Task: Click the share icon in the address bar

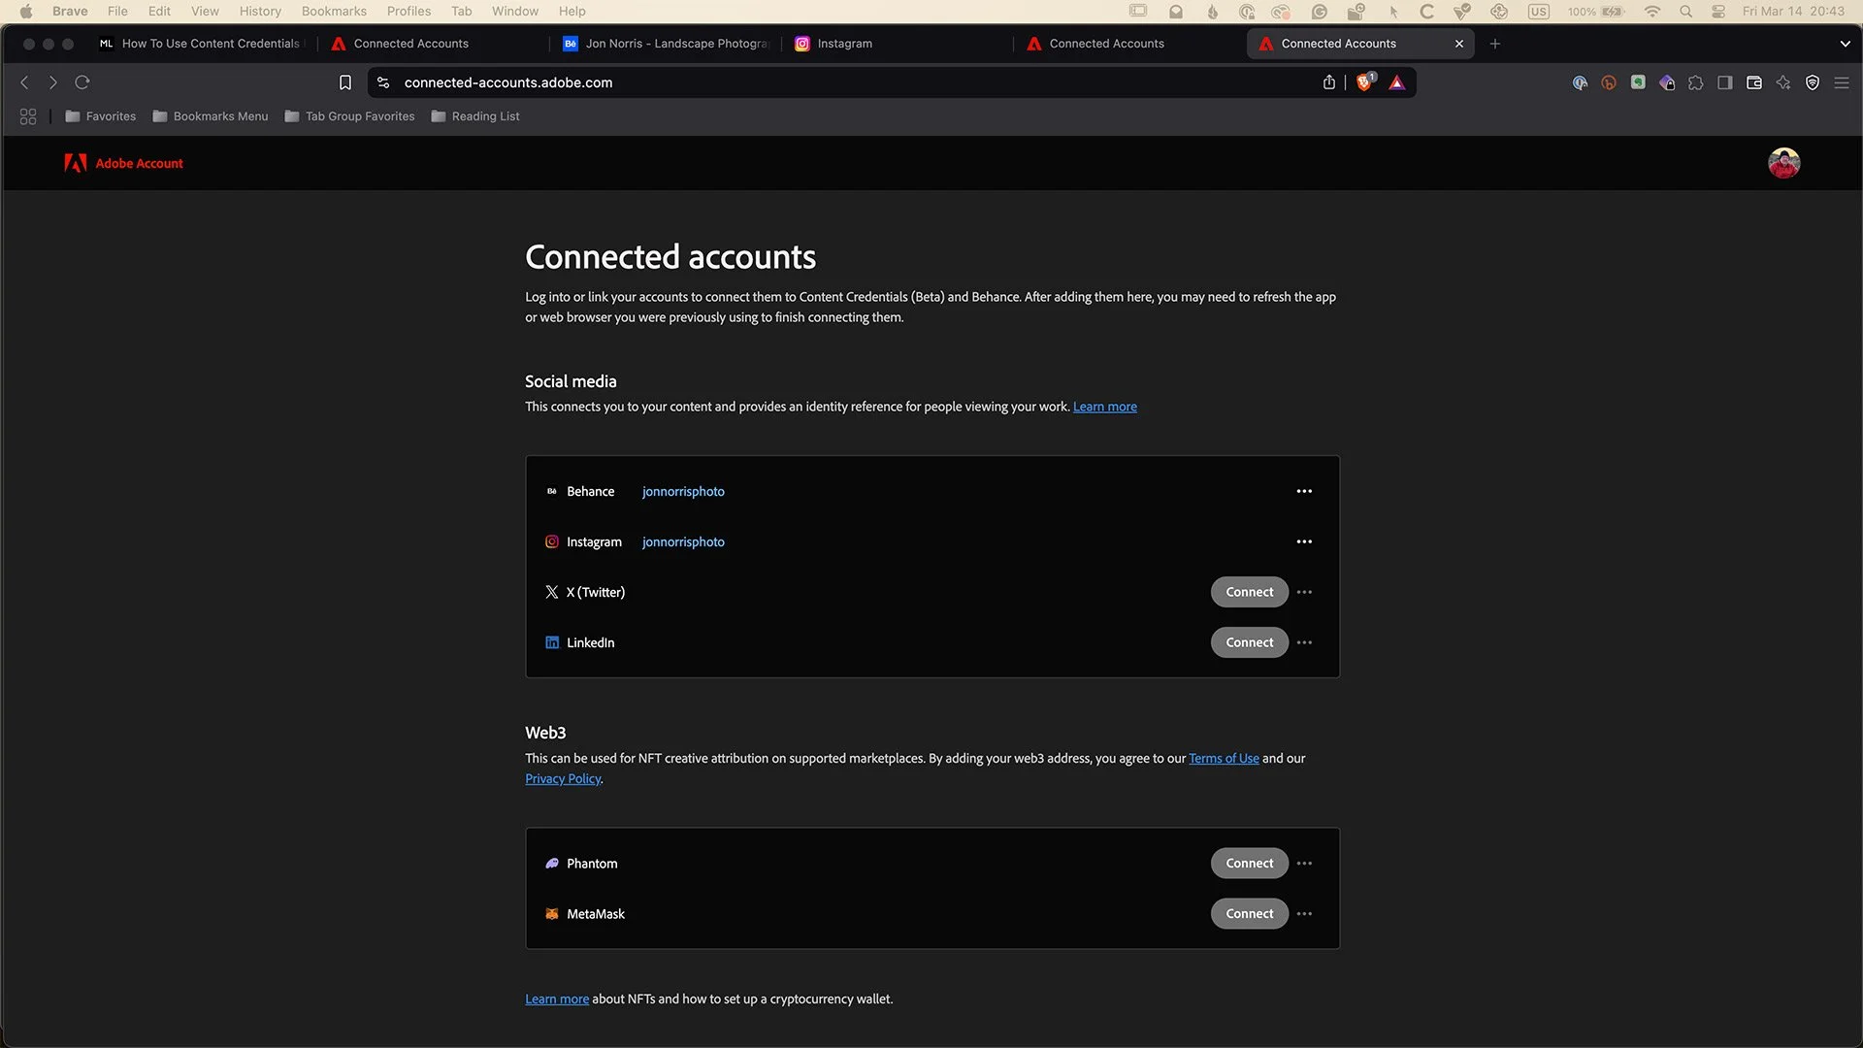Action: coord(1328,82)
